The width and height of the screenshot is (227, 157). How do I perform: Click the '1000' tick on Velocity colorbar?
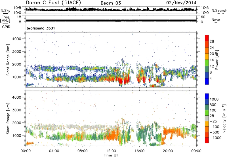[214, 99]
